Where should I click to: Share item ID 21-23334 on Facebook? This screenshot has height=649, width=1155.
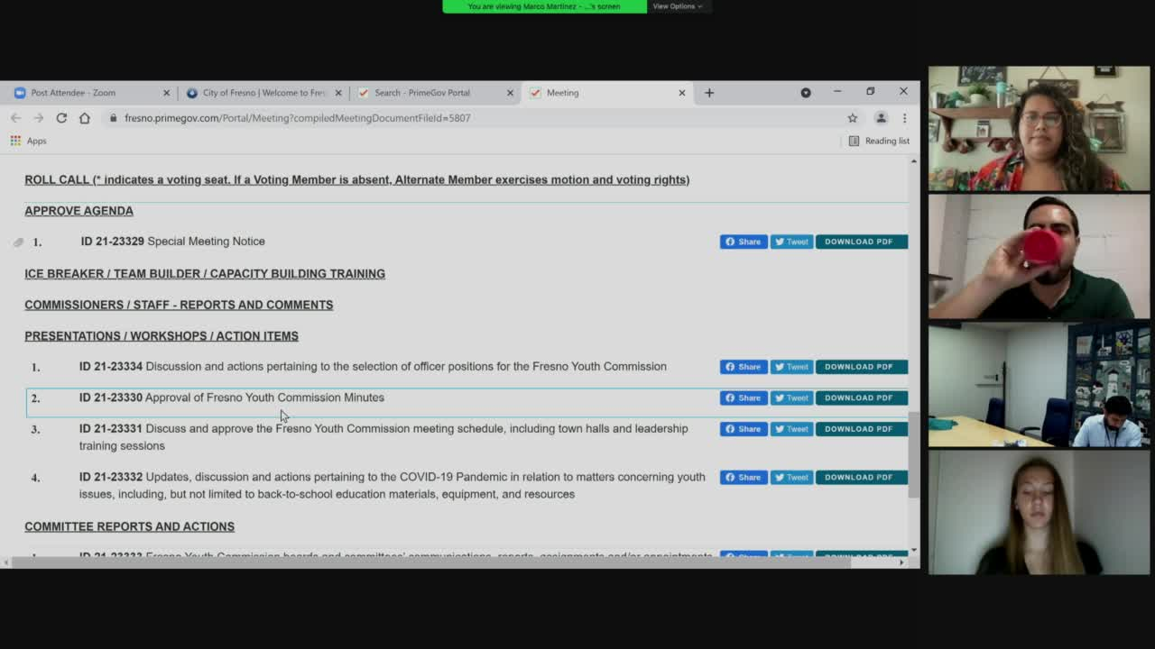point(744,367)
